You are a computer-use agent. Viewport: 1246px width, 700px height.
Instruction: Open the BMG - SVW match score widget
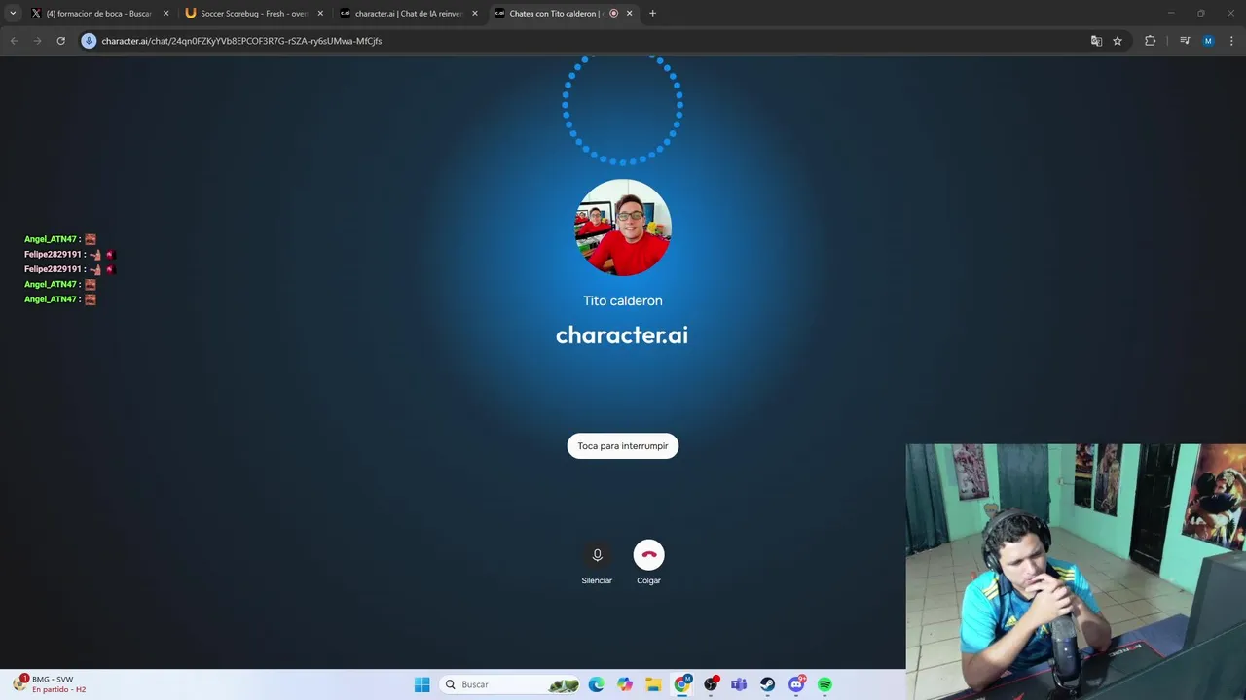coord(51,684)
